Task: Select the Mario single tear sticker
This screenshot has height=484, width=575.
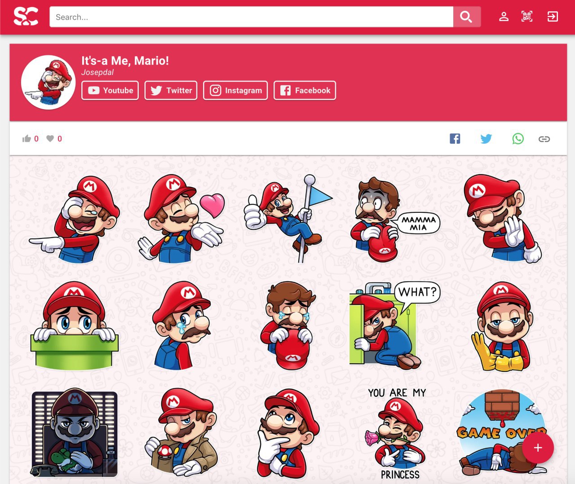Action: [182, 326]
